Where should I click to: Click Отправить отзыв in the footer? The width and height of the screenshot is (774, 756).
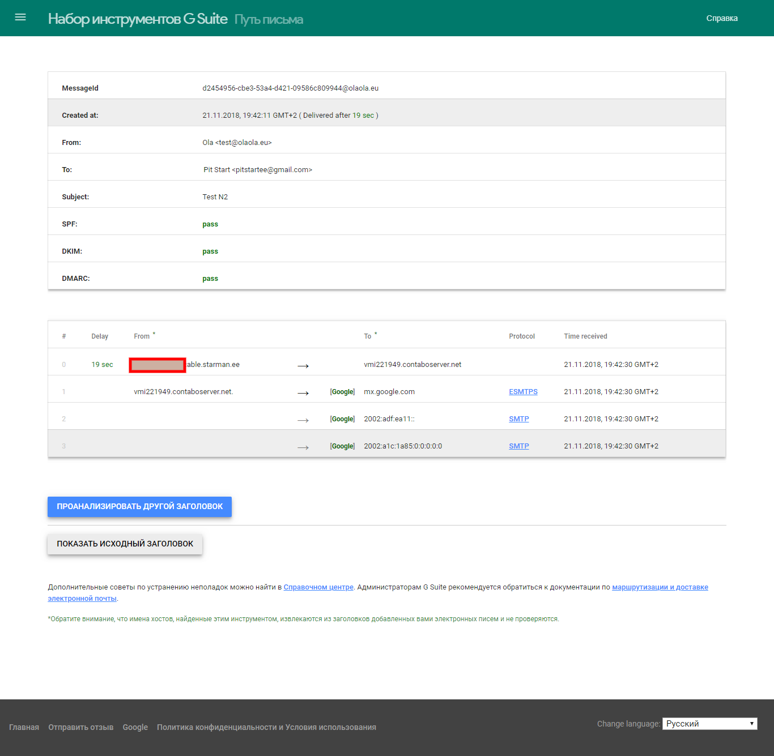[x=80, y=727]
